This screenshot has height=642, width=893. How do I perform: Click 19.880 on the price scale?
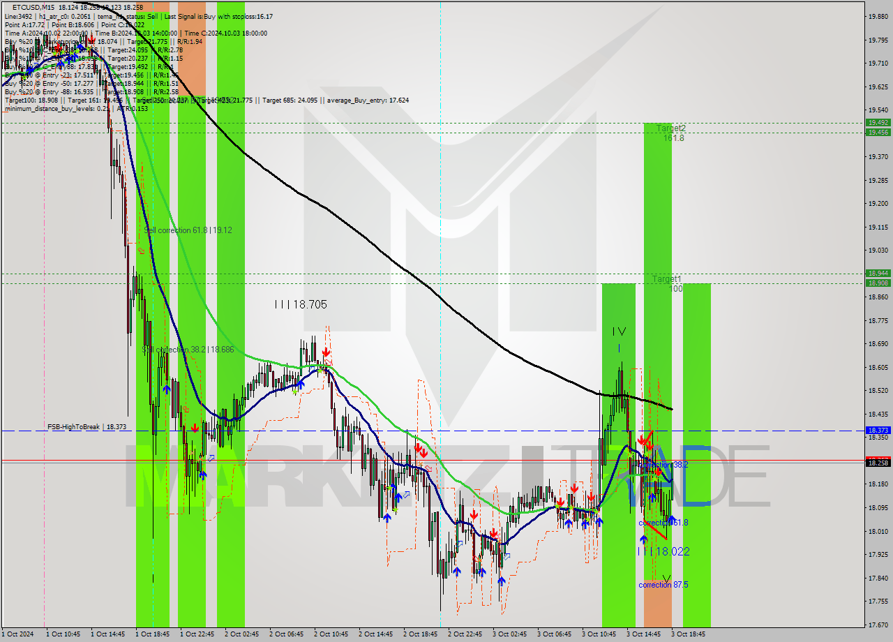(878, 17)
